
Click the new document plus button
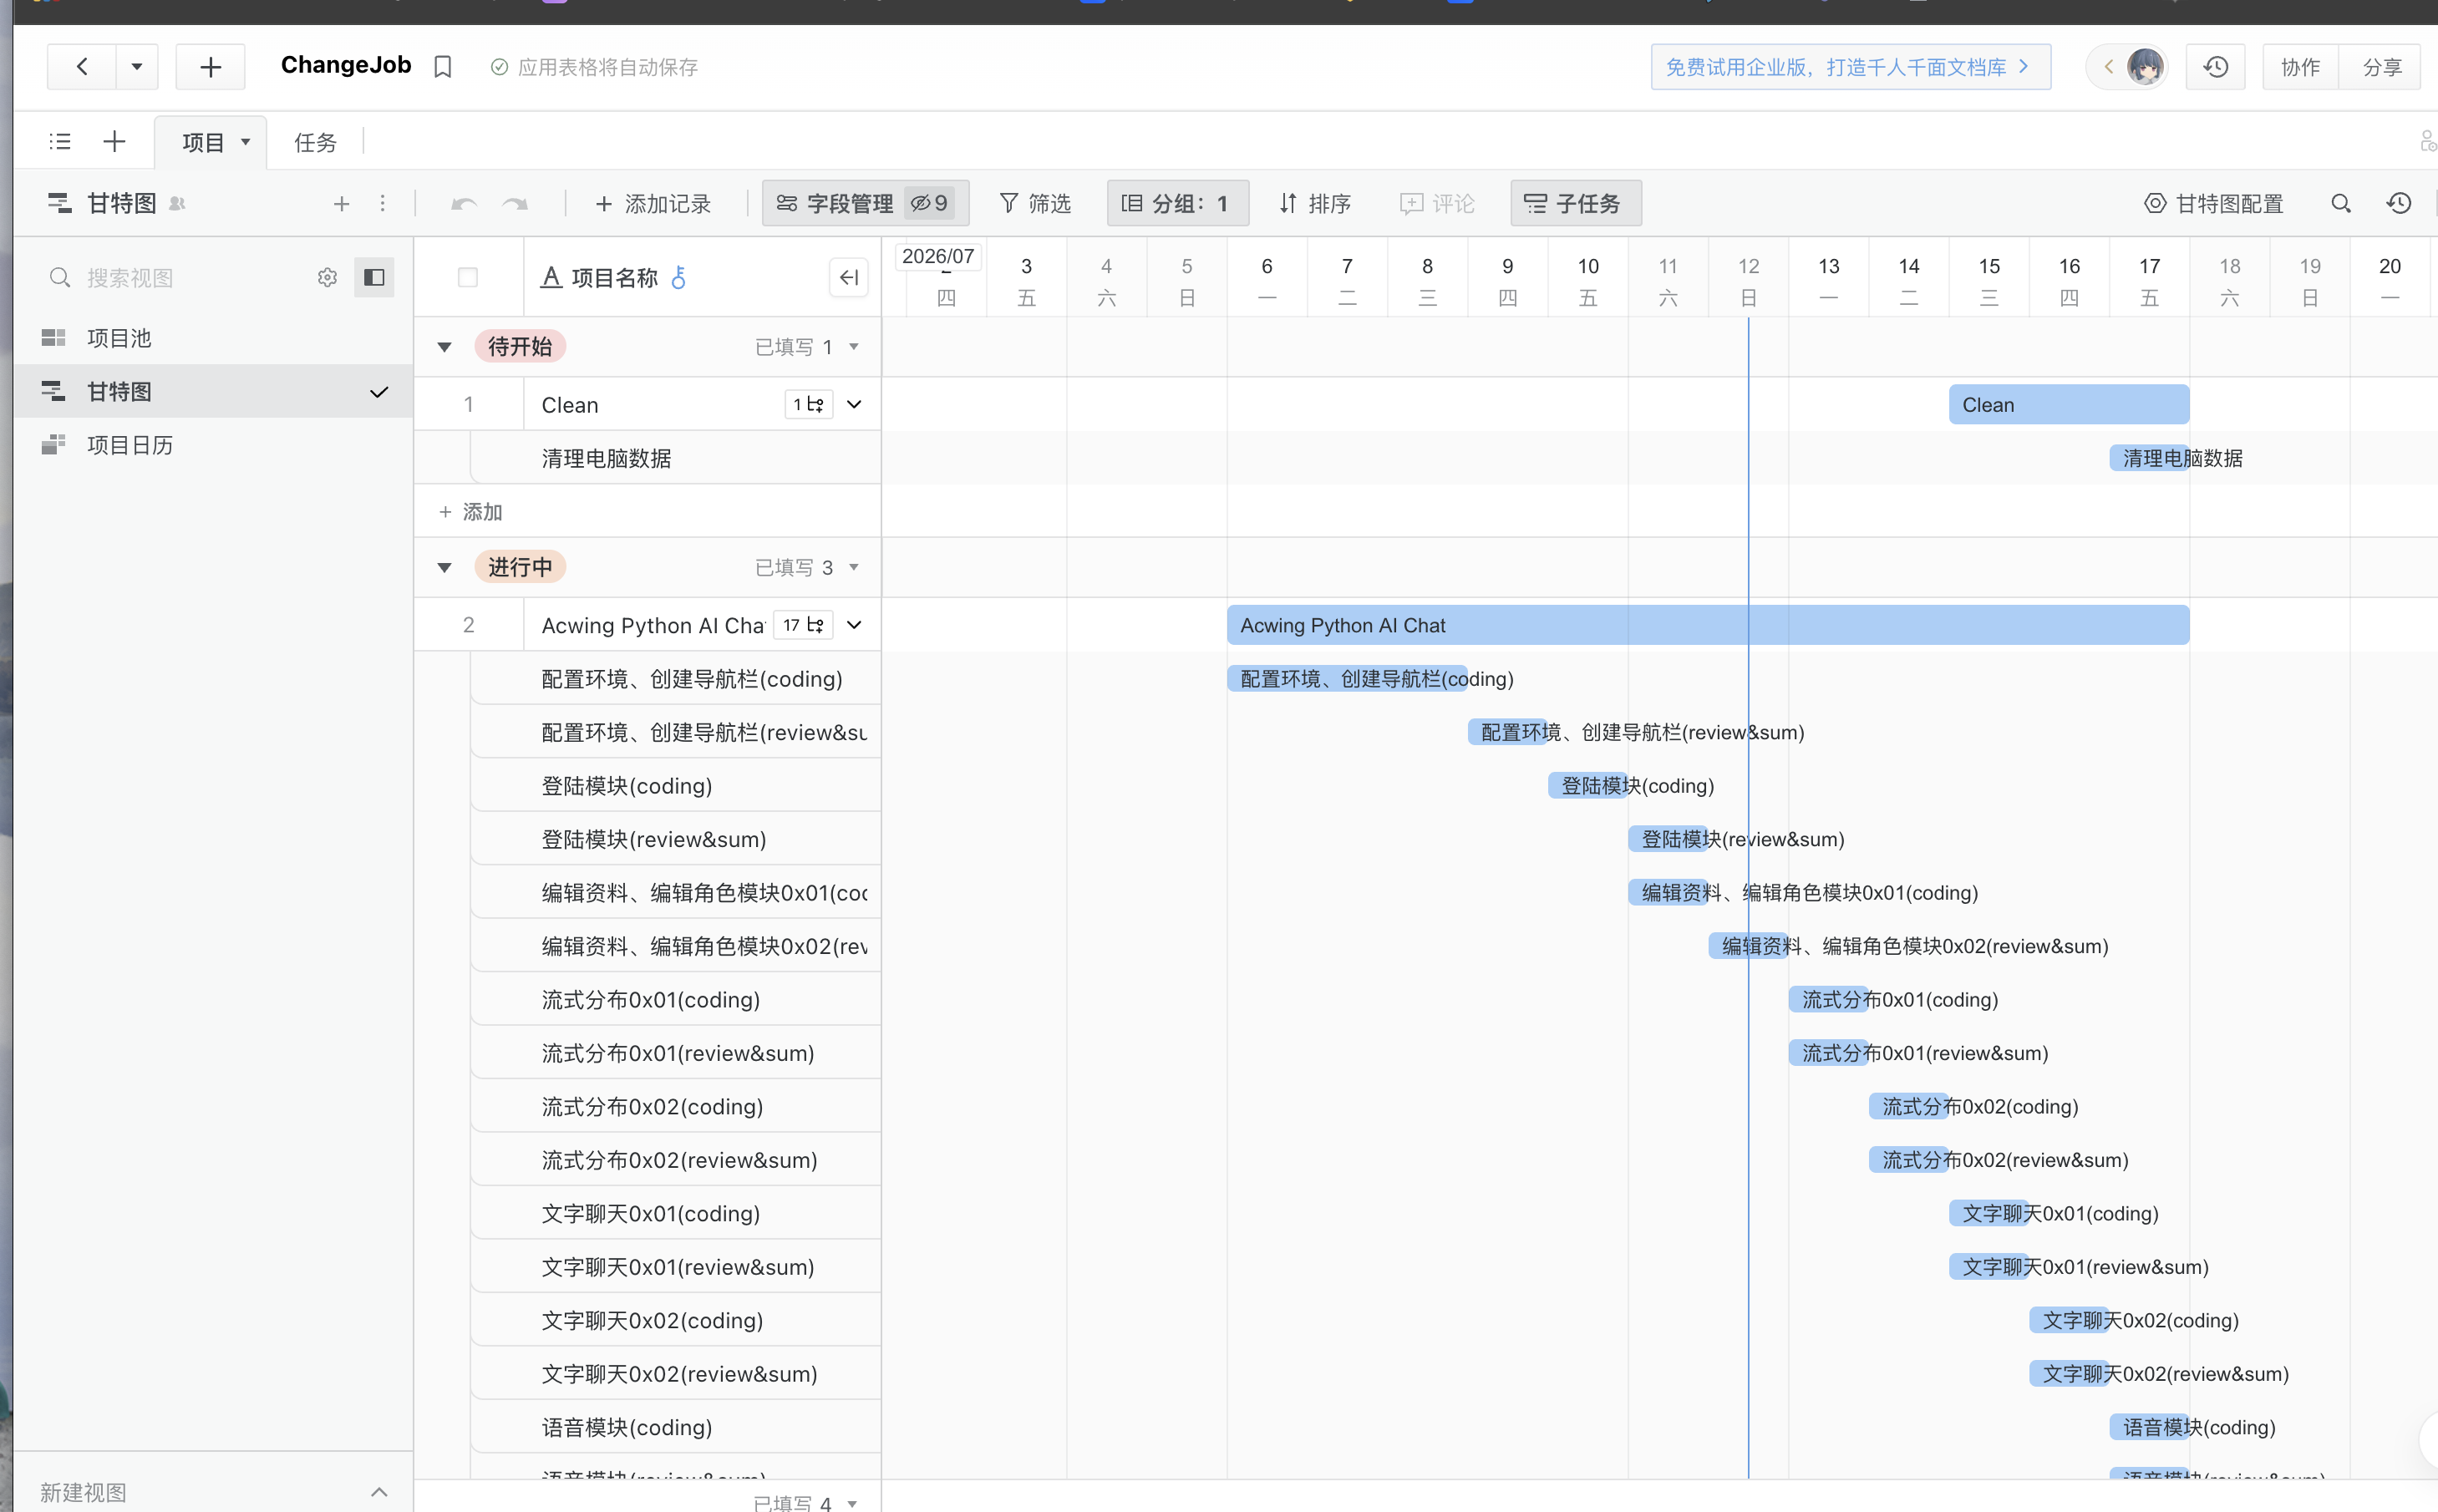[x=210, y=67]
